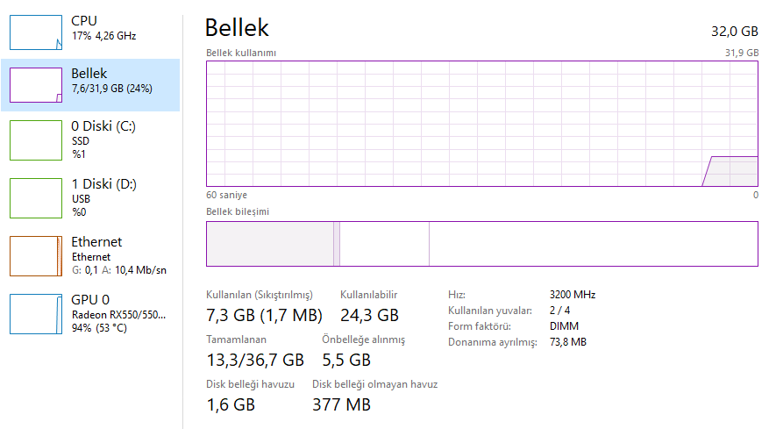Screen dimensions: 776x436
Task: Click the Bellek heading title
Action: [237, 28]
